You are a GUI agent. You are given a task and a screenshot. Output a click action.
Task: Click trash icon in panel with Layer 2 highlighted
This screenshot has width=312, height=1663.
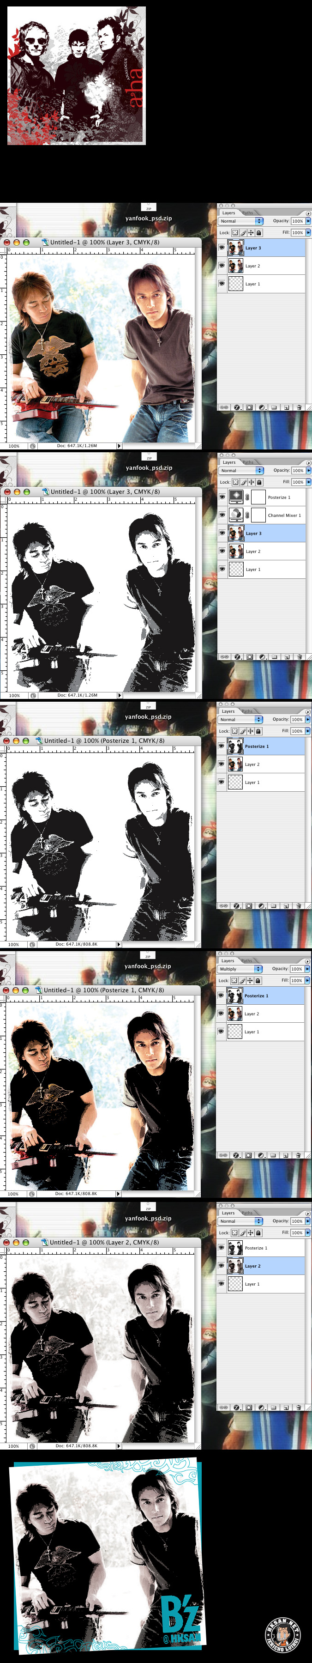299,1408
